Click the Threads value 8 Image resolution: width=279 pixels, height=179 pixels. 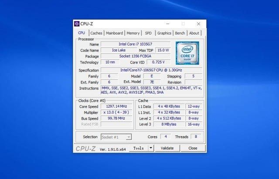(196, 136)
